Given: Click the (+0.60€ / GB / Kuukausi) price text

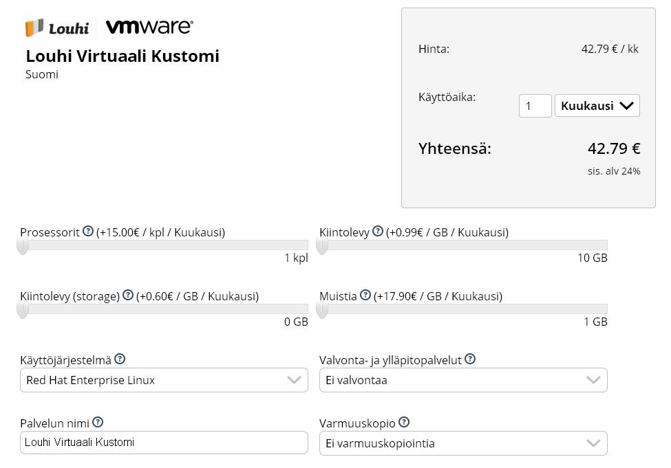Looking at the screenshot, I should point(198,297).
